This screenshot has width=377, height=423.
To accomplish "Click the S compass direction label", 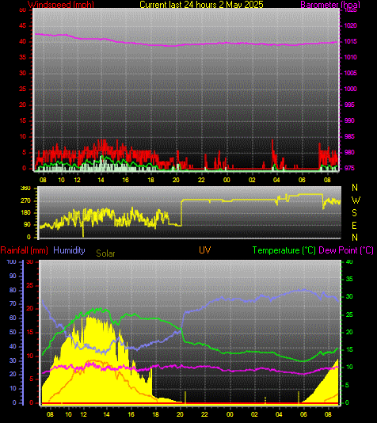I will tap(354, 213).
